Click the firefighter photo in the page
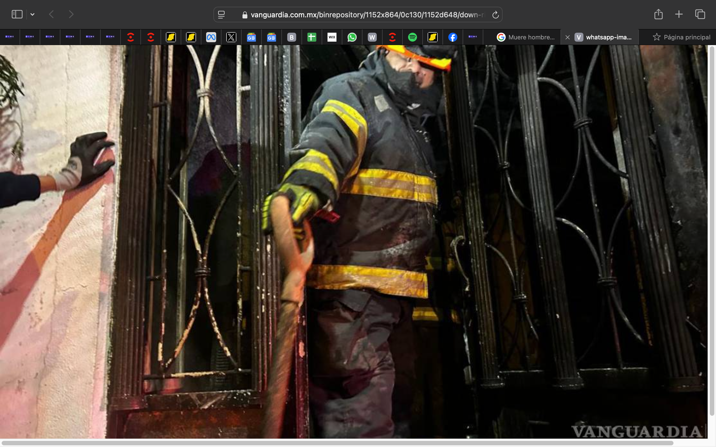The width and height of the screenshot is (716, 447). tap(354, 242)
